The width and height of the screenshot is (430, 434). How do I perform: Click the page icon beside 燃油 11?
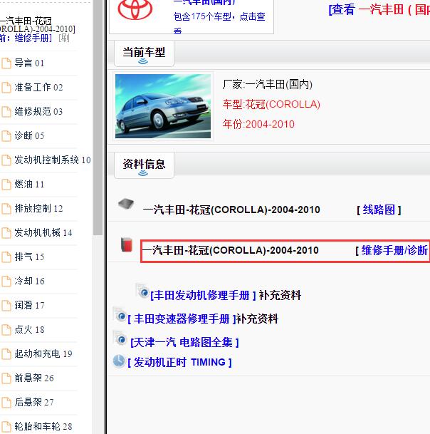(6, 185)
